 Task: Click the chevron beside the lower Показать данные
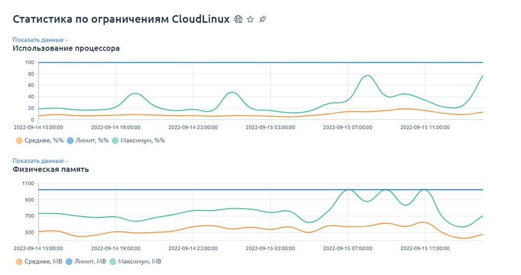point(67,161)
